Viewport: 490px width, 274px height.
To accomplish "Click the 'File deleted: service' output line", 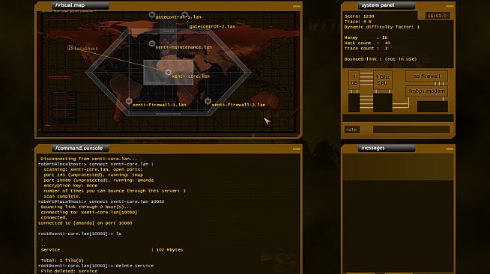I will tap(69, 271).
